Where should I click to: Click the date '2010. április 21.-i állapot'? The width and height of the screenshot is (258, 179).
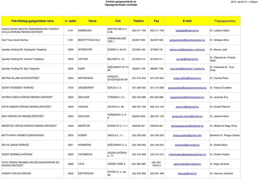click(244, 2)
